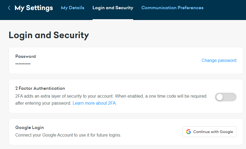Click the masked password dots

[23, 64]
